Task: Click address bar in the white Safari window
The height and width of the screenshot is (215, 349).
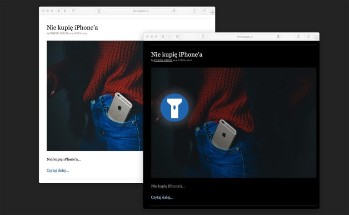Action: tap(141, 11)
